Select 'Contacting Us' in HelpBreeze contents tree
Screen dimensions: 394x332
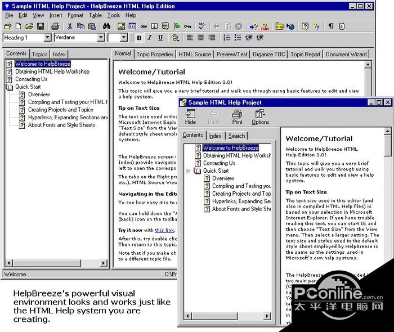click(x=32, y=79)
